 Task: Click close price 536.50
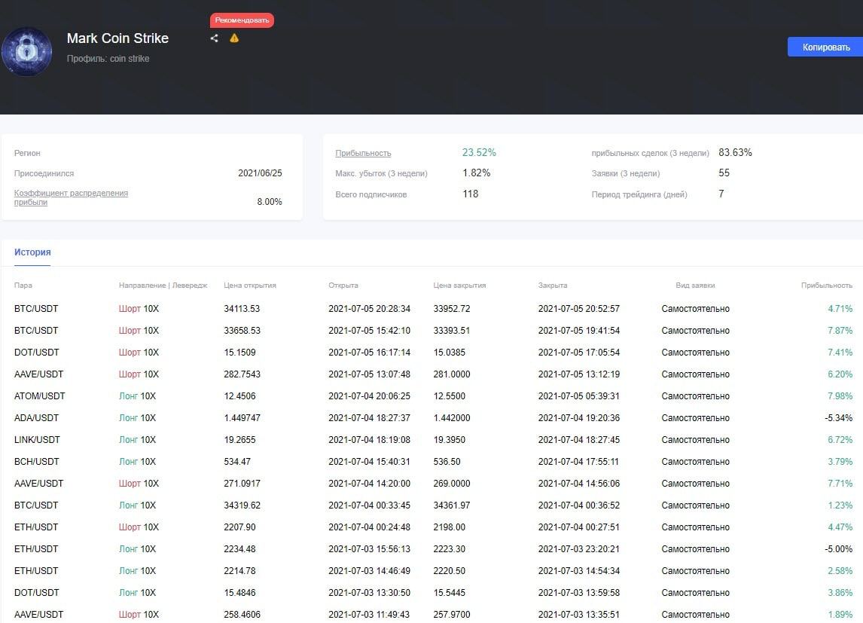[447, 462]
